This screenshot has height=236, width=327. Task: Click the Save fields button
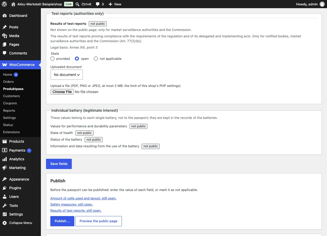[59, 164]
